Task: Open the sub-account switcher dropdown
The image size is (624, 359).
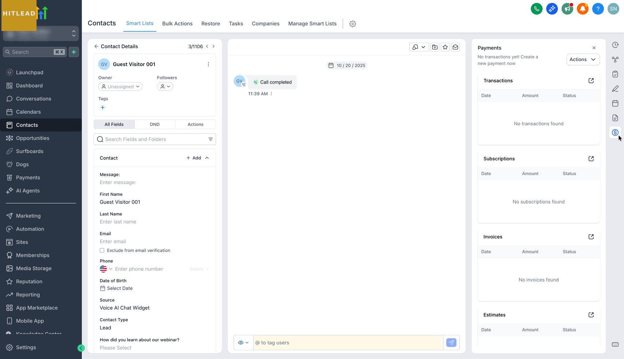Action: 41,34
